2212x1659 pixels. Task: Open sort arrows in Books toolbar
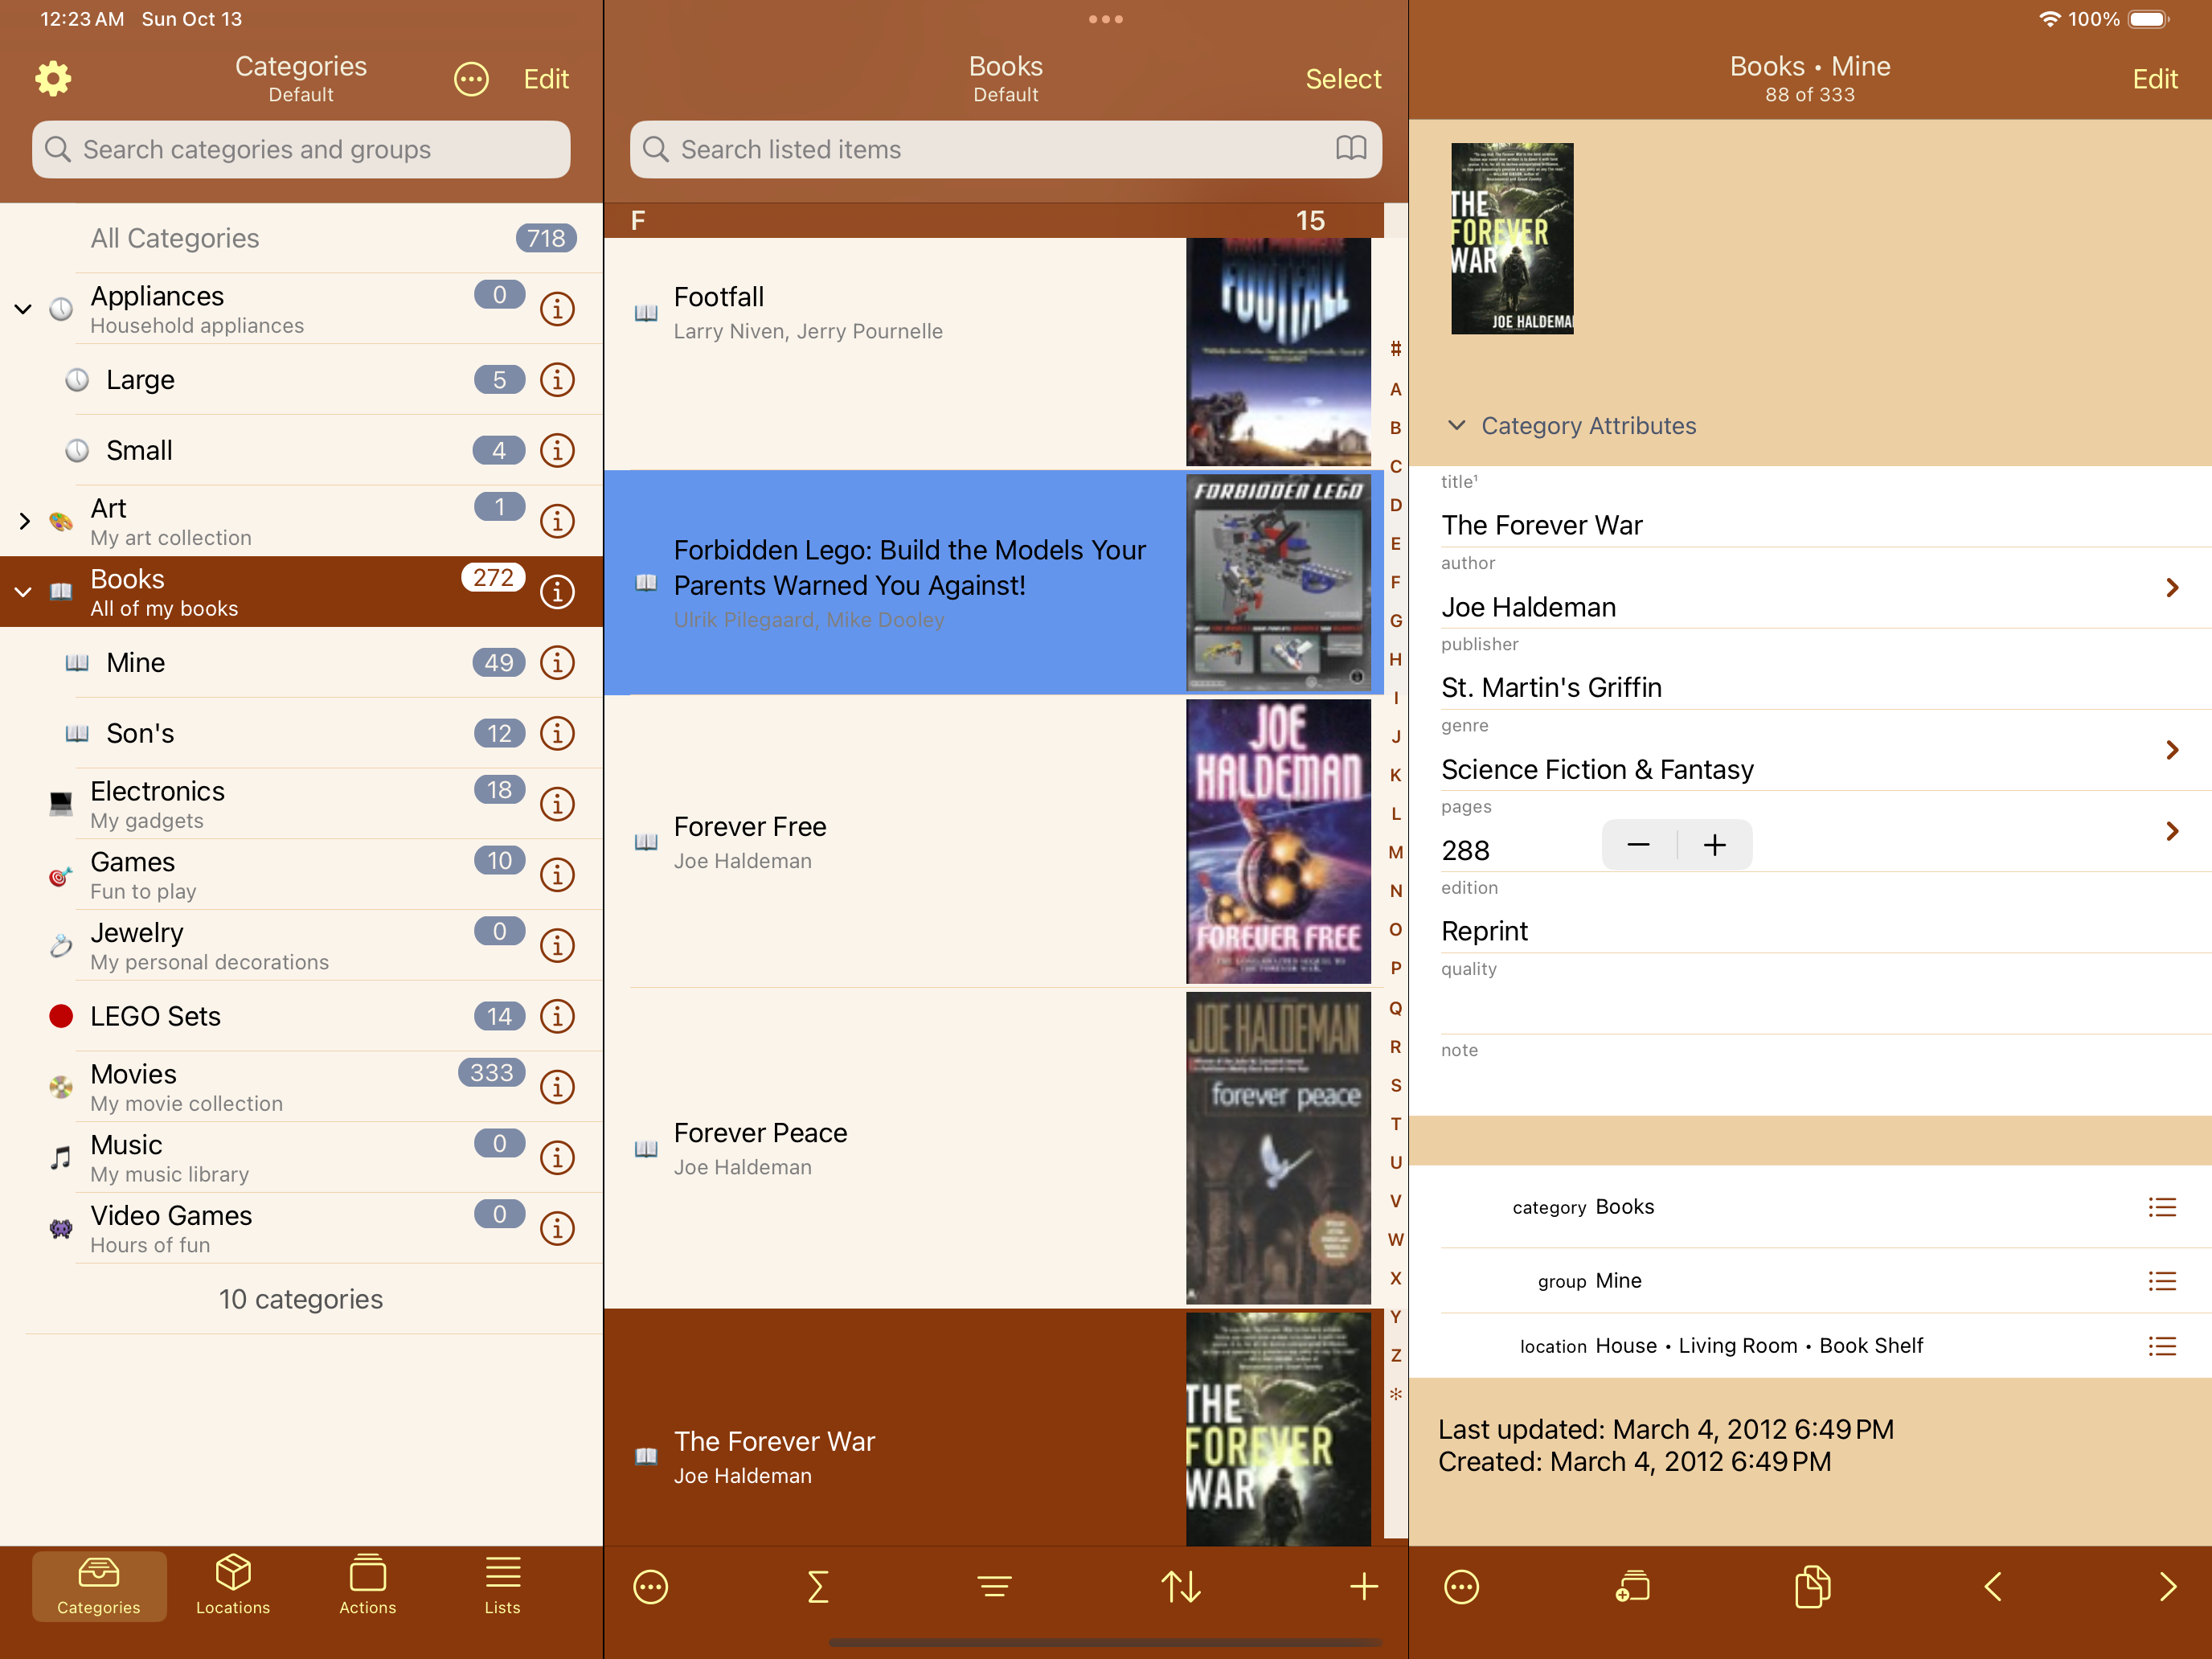coord(1181,1586)
